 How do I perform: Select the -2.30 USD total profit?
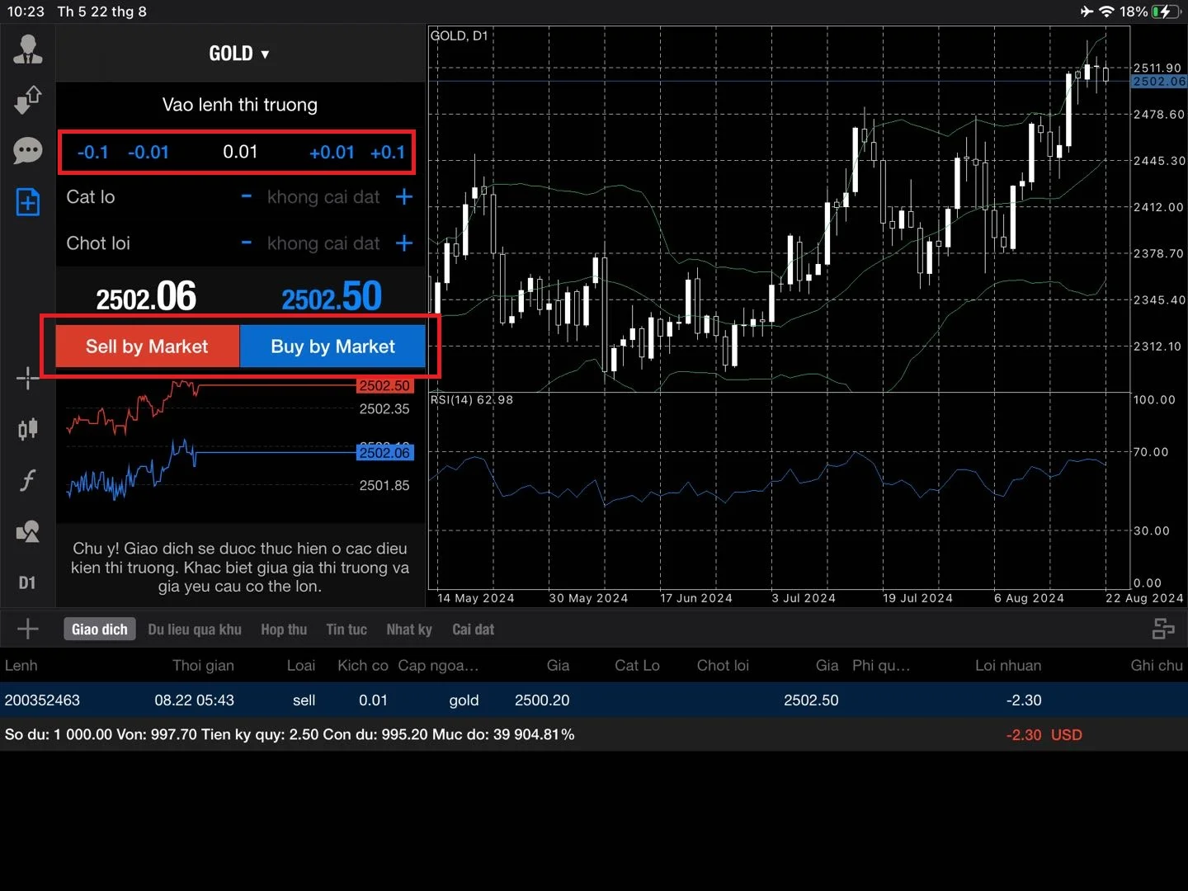pyautogui.click(x=1044, y=735)
